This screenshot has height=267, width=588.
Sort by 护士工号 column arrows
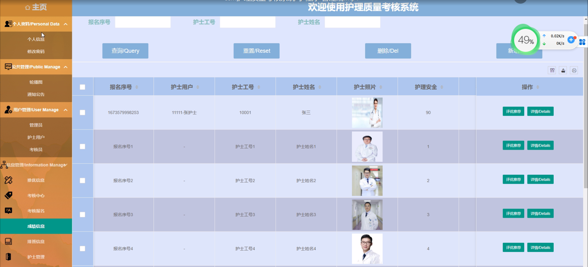point(259,87)
